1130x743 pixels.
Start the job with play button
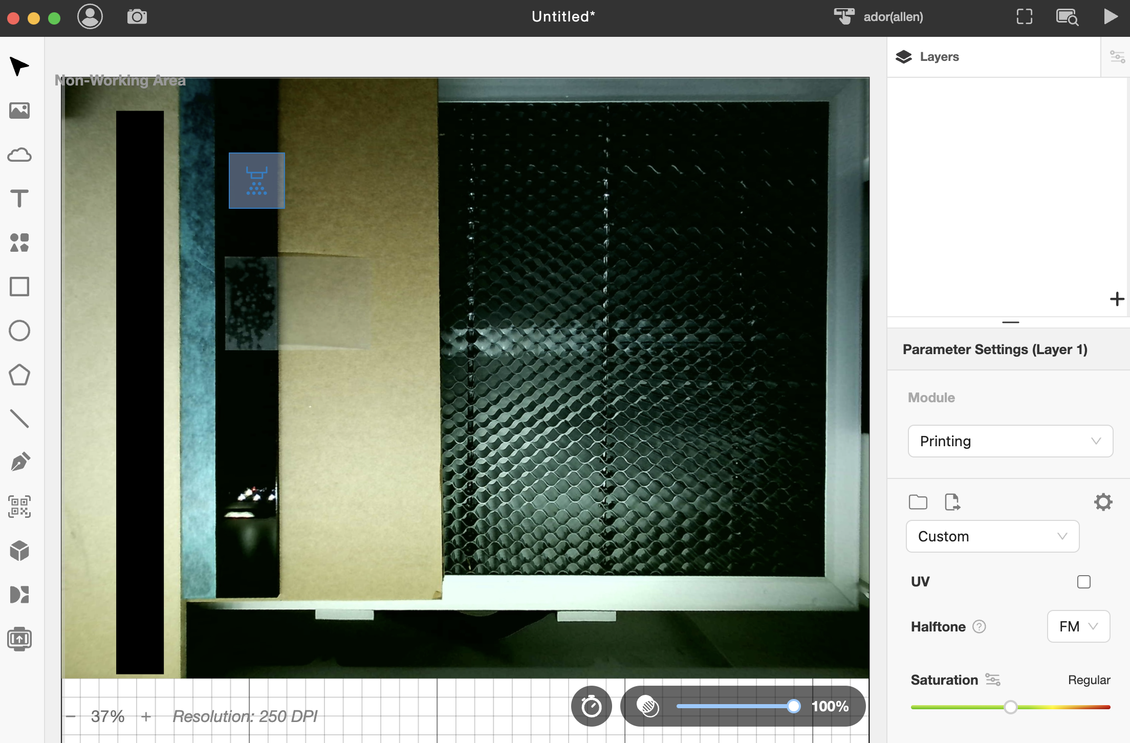[1110, 16]
